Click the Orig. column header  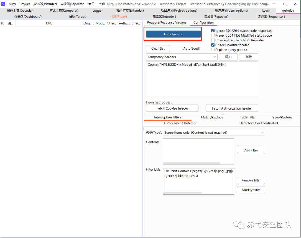click(x=88, y=23)
